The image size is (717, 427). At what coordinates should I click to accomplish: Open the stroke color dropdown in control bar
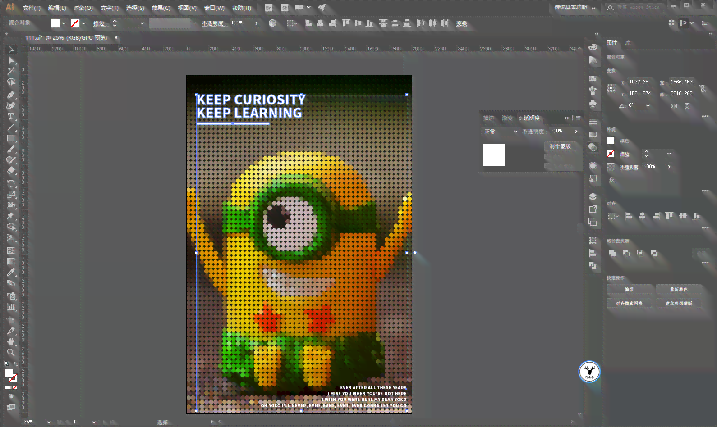coord(84,23)
